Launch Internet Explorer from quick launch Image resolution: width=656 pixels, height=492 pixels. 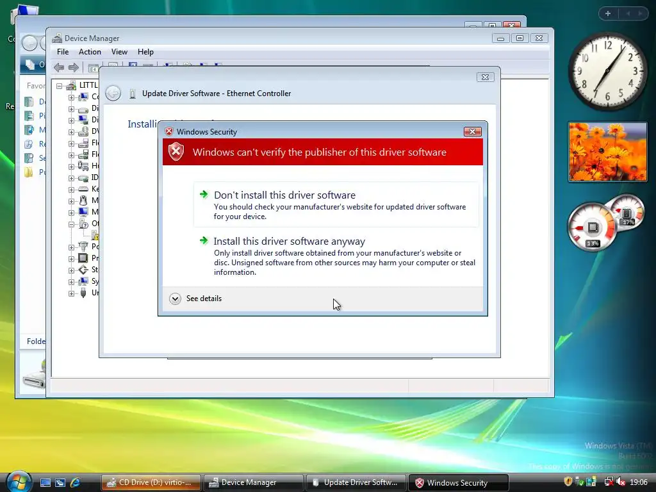(x=76, y=482)
